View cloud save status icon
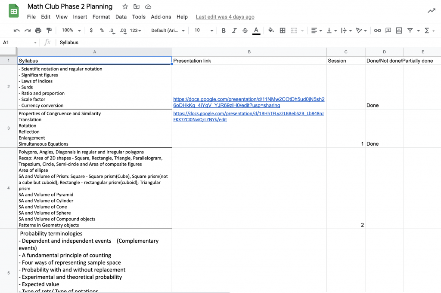441x293 pixels. pos(148,6)
